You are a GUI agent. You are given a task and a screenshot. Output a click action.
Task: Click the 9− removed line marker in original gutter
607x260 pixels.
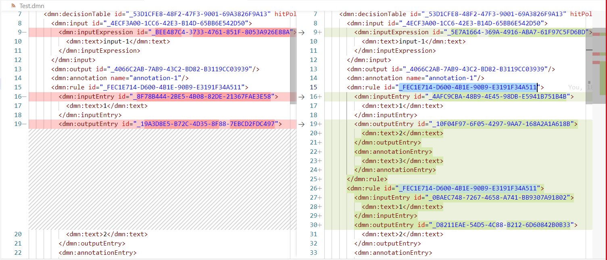(x=22, y=32)
